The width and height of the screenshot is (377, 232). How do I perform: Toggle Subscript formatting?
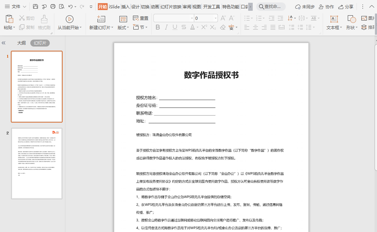tap(213, 27)
